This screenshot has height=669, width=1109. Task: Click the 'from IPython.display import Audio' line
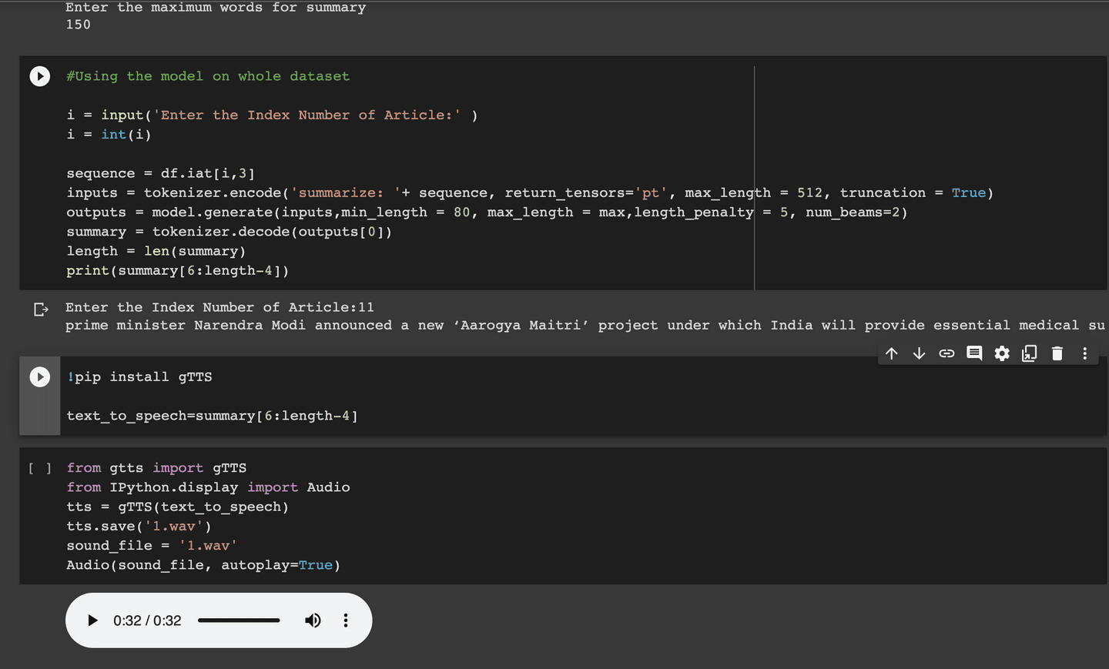pos(208,487)
